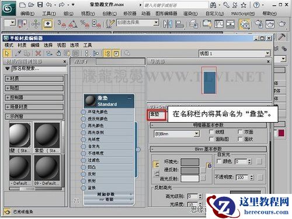Click the Align tool icon
The image size is (292, 219).
(x=179, y=24)
